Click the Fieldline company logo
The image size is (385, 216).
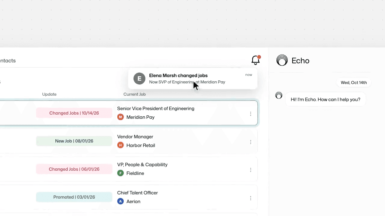tap(121, 173)
